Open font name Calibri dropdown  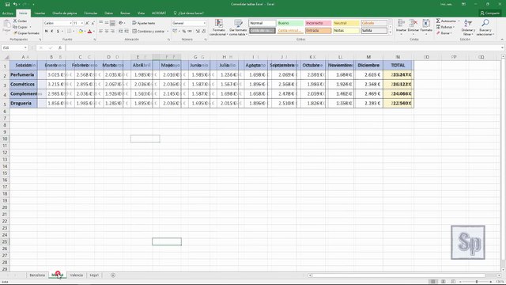(x=70, y=23)
